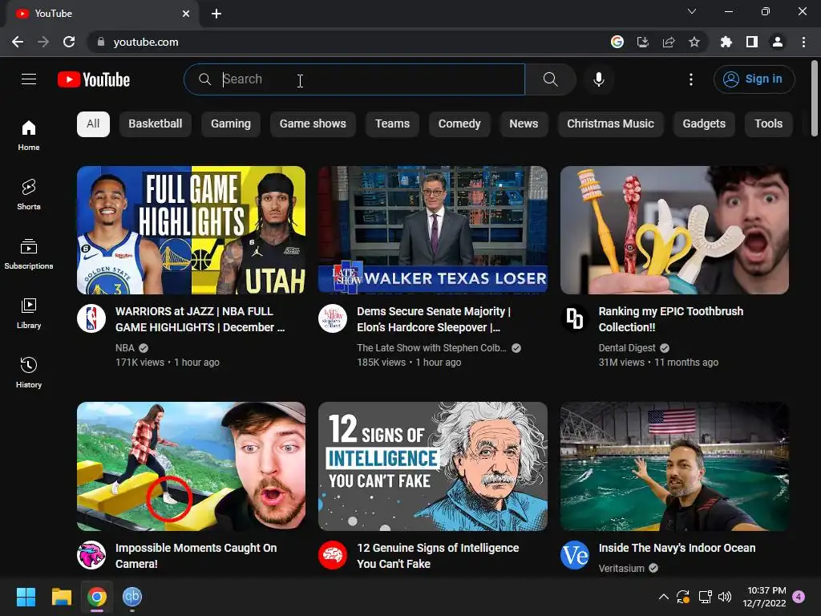Image resolution: width=821 pixels, height=616 pixels.
Task: Select the Gadgets filter chip
Action: (x=704, y=124)
